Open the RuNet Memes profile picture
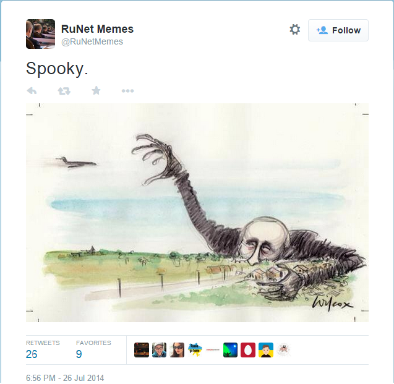The width and height of the screenshot is (394, 384). [41, 34]
